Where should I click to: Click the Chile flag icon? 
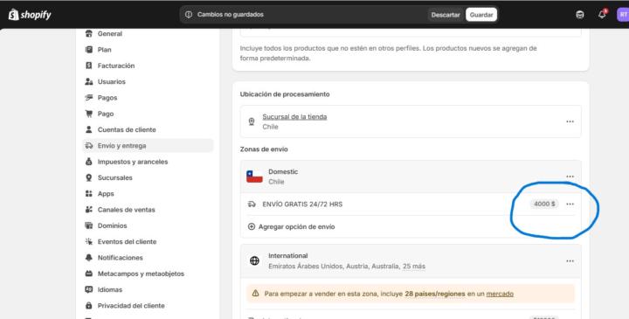click(x=254, y=177)
